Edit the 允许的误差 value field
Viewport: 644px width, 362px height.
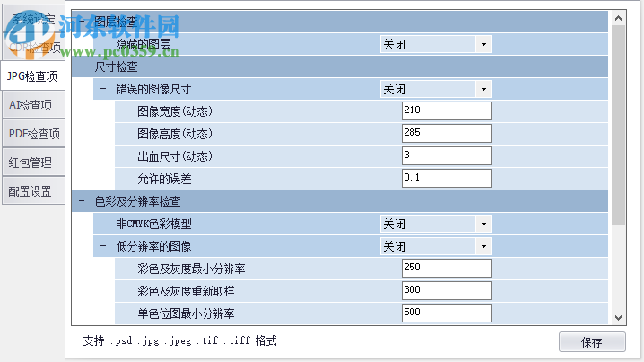coord(447,179)
